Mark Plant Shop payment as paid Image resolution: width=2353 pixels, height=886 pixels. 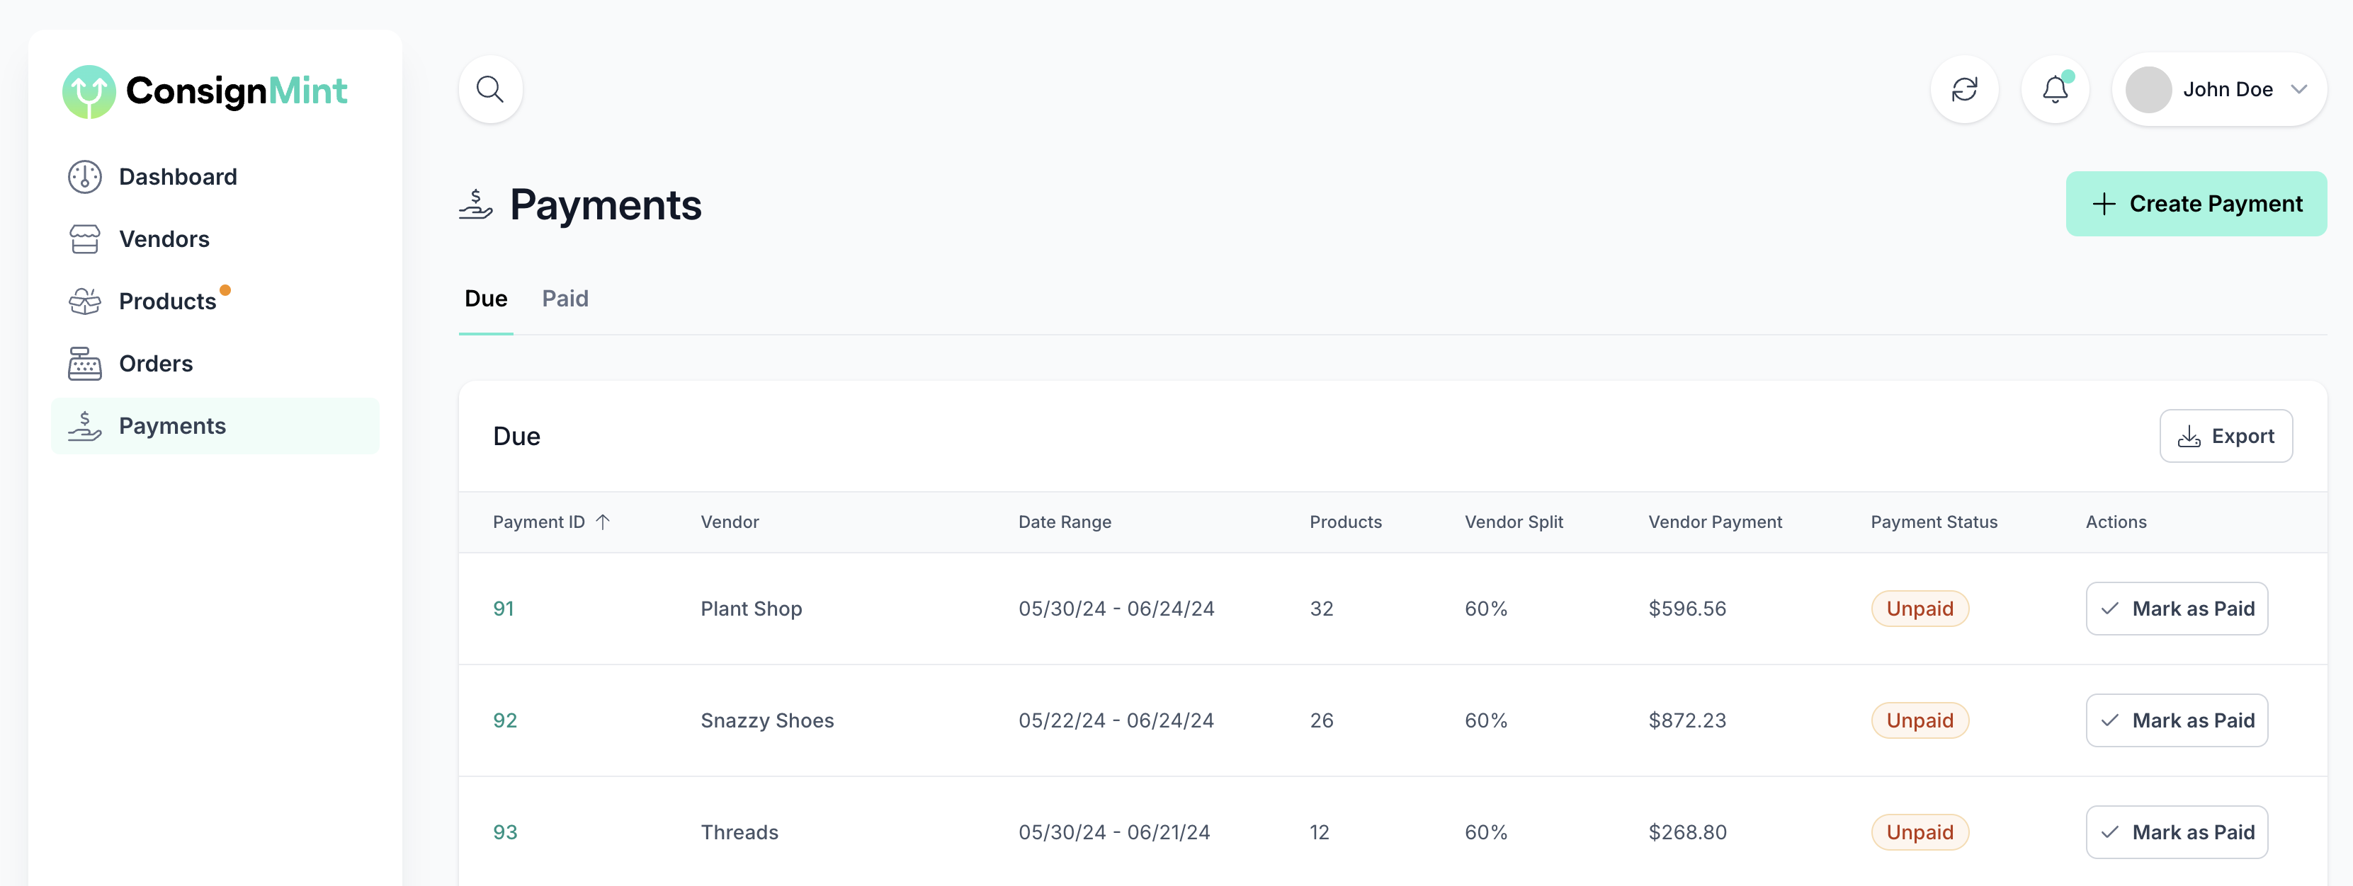tap(2176, 609)
